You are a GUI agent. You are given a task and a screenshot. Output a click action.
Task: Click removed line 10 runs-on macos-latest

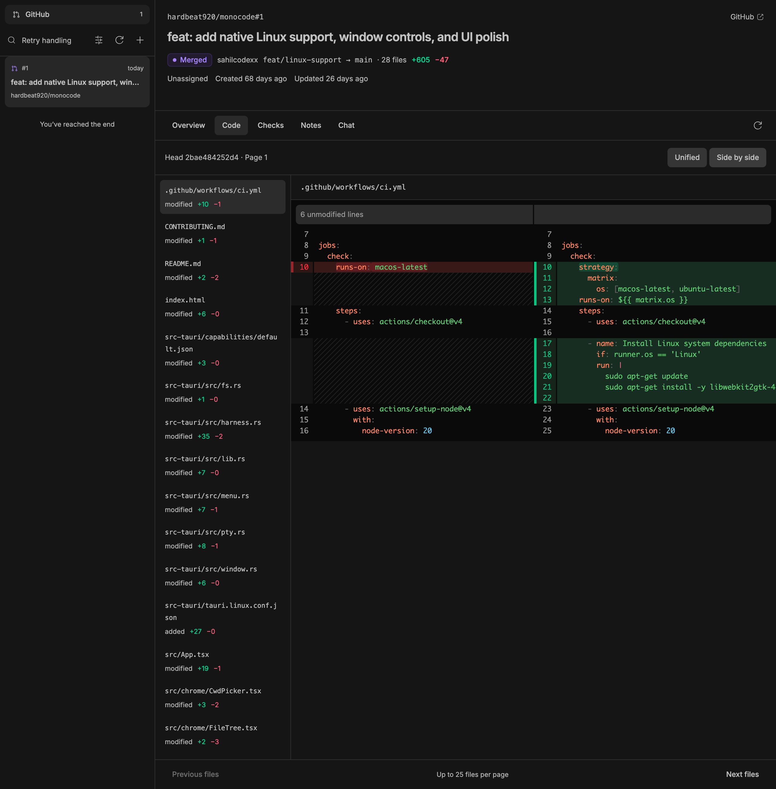[412, 267]
